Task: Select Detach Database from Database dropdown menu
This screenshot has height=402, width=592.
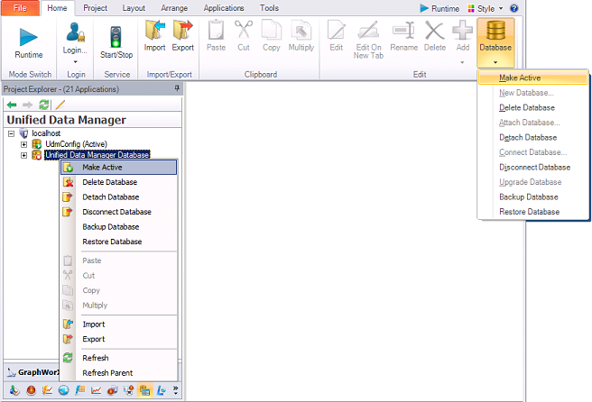Action: point(527,138)
